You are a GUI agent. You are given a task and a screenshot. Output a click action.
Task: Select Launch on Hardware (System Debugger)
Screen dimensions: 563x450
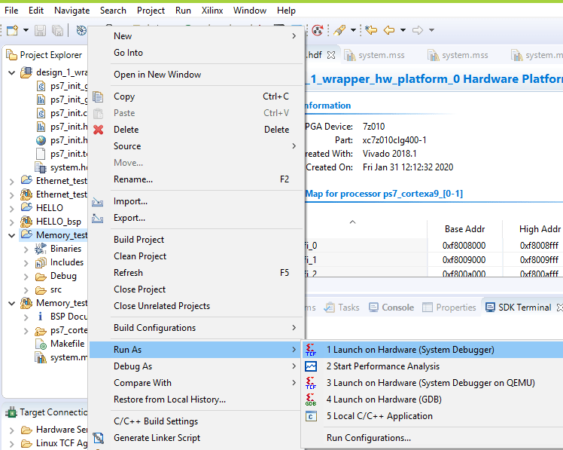click(x=409, y=350)
